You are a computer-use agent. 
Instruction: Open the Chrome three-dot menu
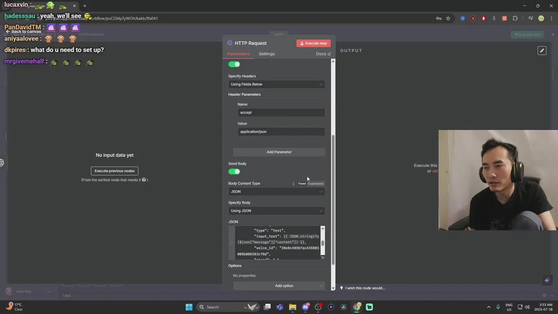pos(551,18)
